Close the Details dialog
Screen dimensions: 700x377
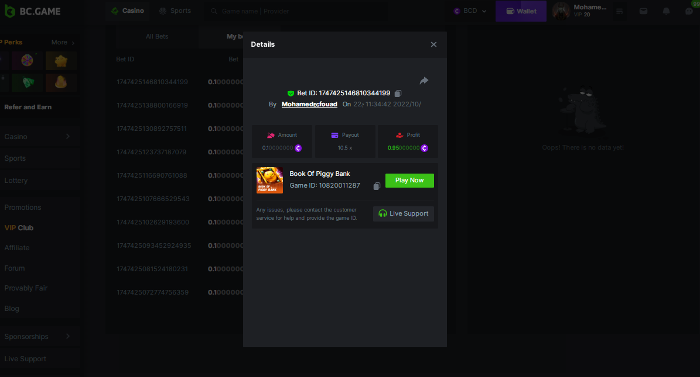click(433, 44)
